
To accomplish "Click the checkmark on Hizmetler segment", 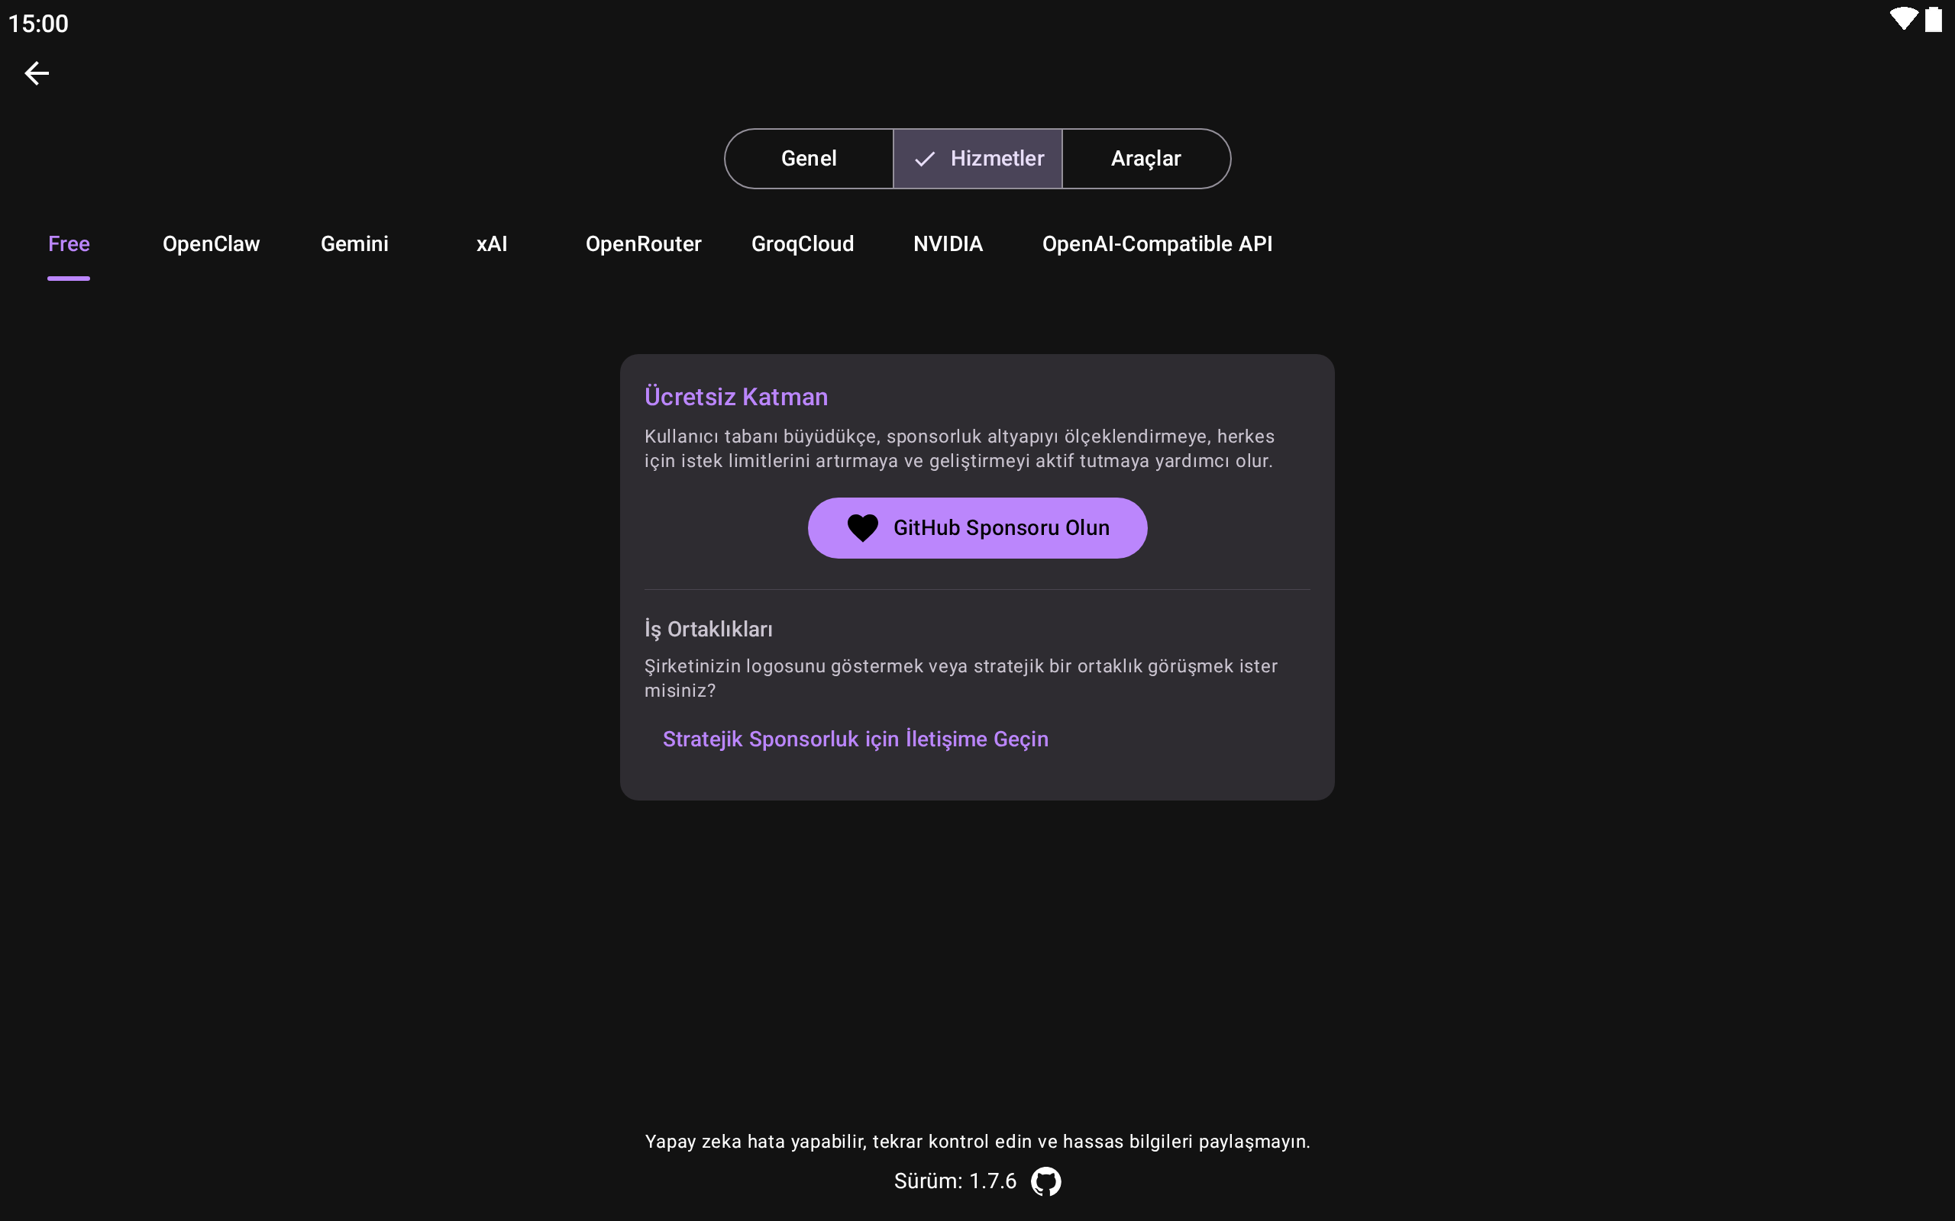I will click(924, 159).
